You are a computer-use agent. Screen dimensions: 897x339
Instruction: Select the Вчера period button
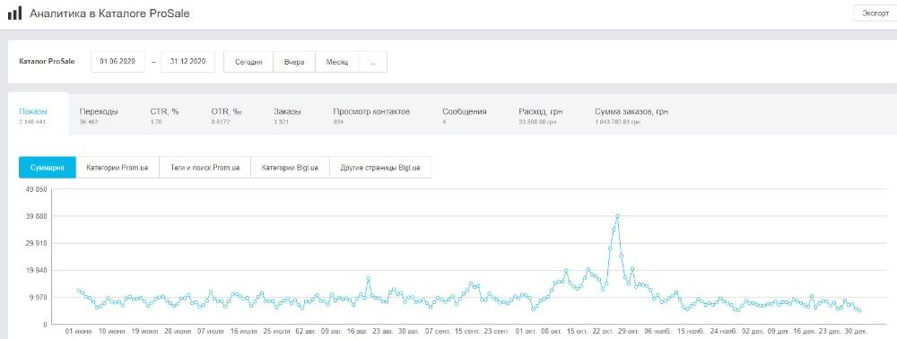(x=294, y=62)
